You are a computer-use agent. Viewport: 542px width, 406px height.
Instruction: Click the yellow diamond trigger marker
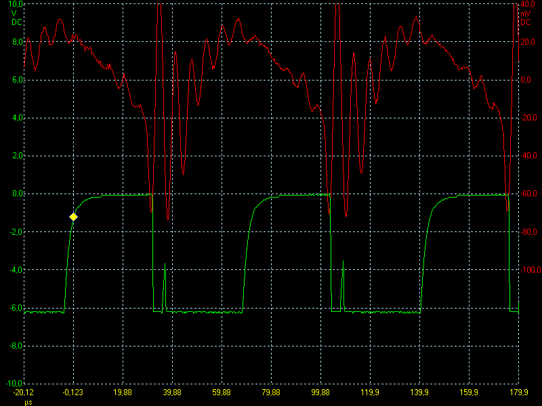pyautogui.click(x=73, y=217)
